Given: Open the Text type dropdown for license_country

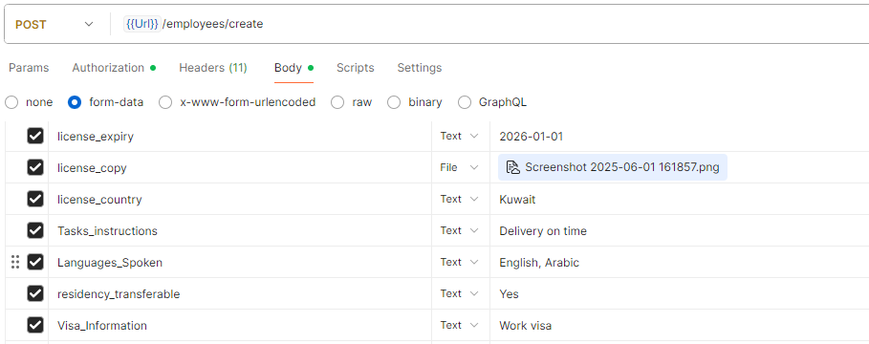Looking at the screenshot, I should tap(460, 199).
